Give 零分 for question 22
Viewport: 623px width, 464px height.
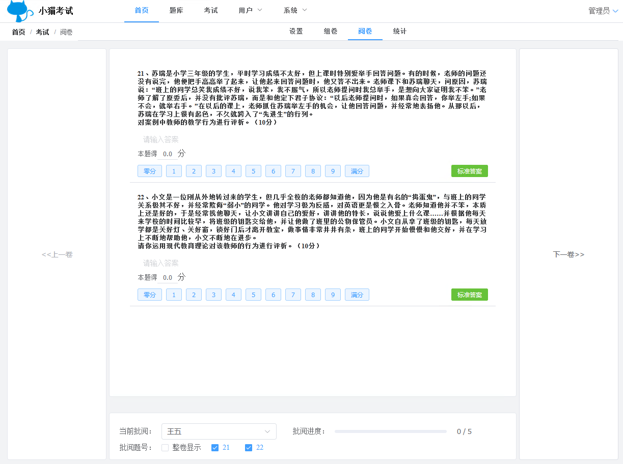150,295
